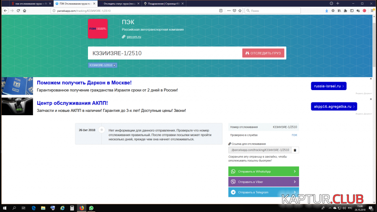Open the pecom.ru link
The width and height of the screenshot is (377, 212).
pyautogui.click(x=134, y=37)
